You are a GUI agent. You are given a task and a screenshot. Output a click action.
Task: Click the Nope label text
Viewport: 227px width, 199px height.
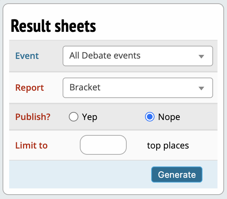[x=169, y=117]
